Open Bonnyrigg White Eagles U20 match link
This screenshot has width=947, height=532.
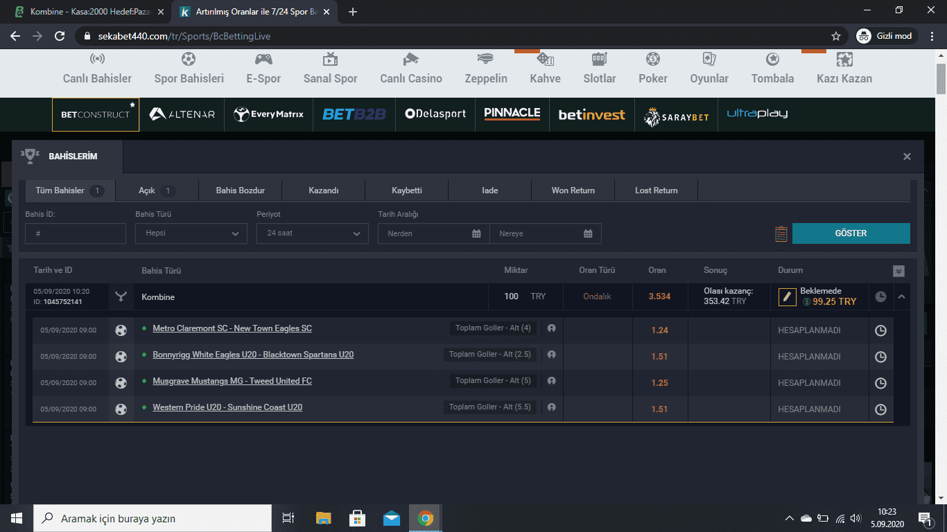[x=253, y=355]
